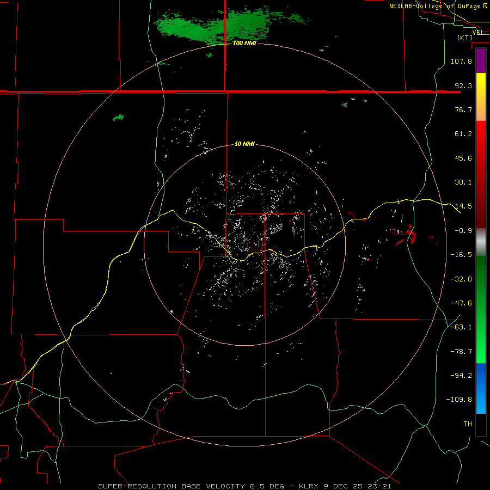This screenshot has height=490, width=490.
Task: Click the 100 NMI range ring label
Action: 244,43
